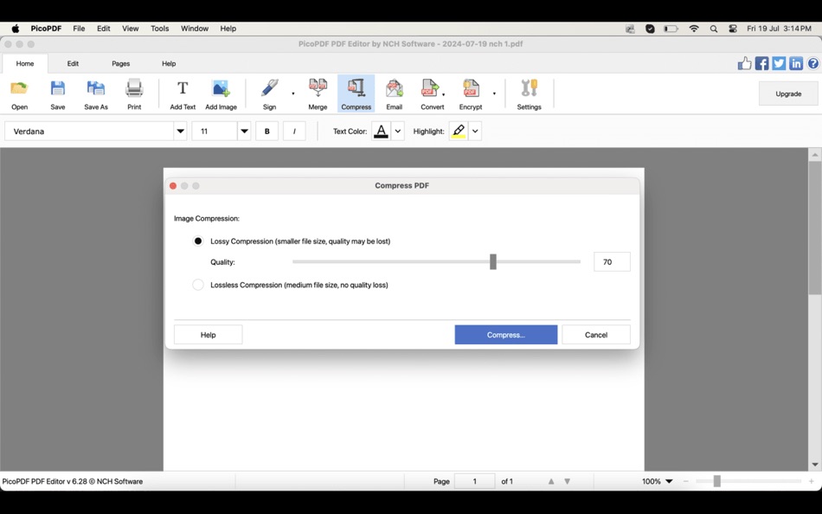Zoom out with the minus icon

(685, 481)
